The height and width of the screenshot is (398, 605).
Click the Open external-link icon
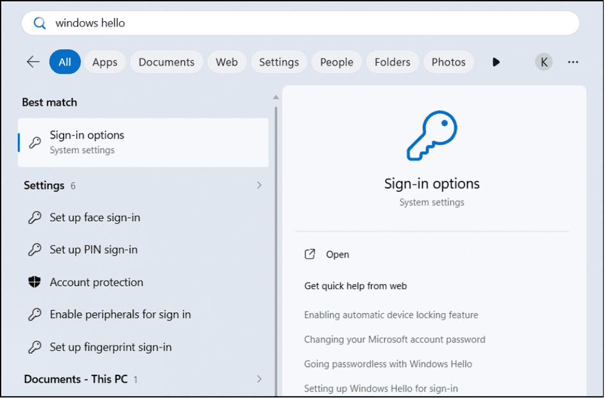click(x=310, y=254)
